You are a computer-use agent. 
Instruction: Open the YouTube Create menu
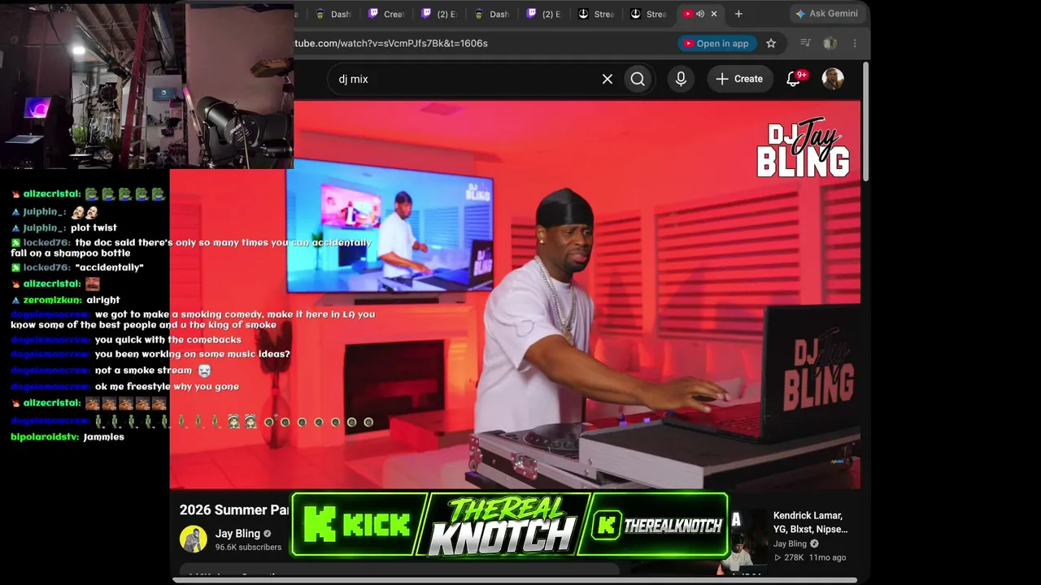pos(740,79)
